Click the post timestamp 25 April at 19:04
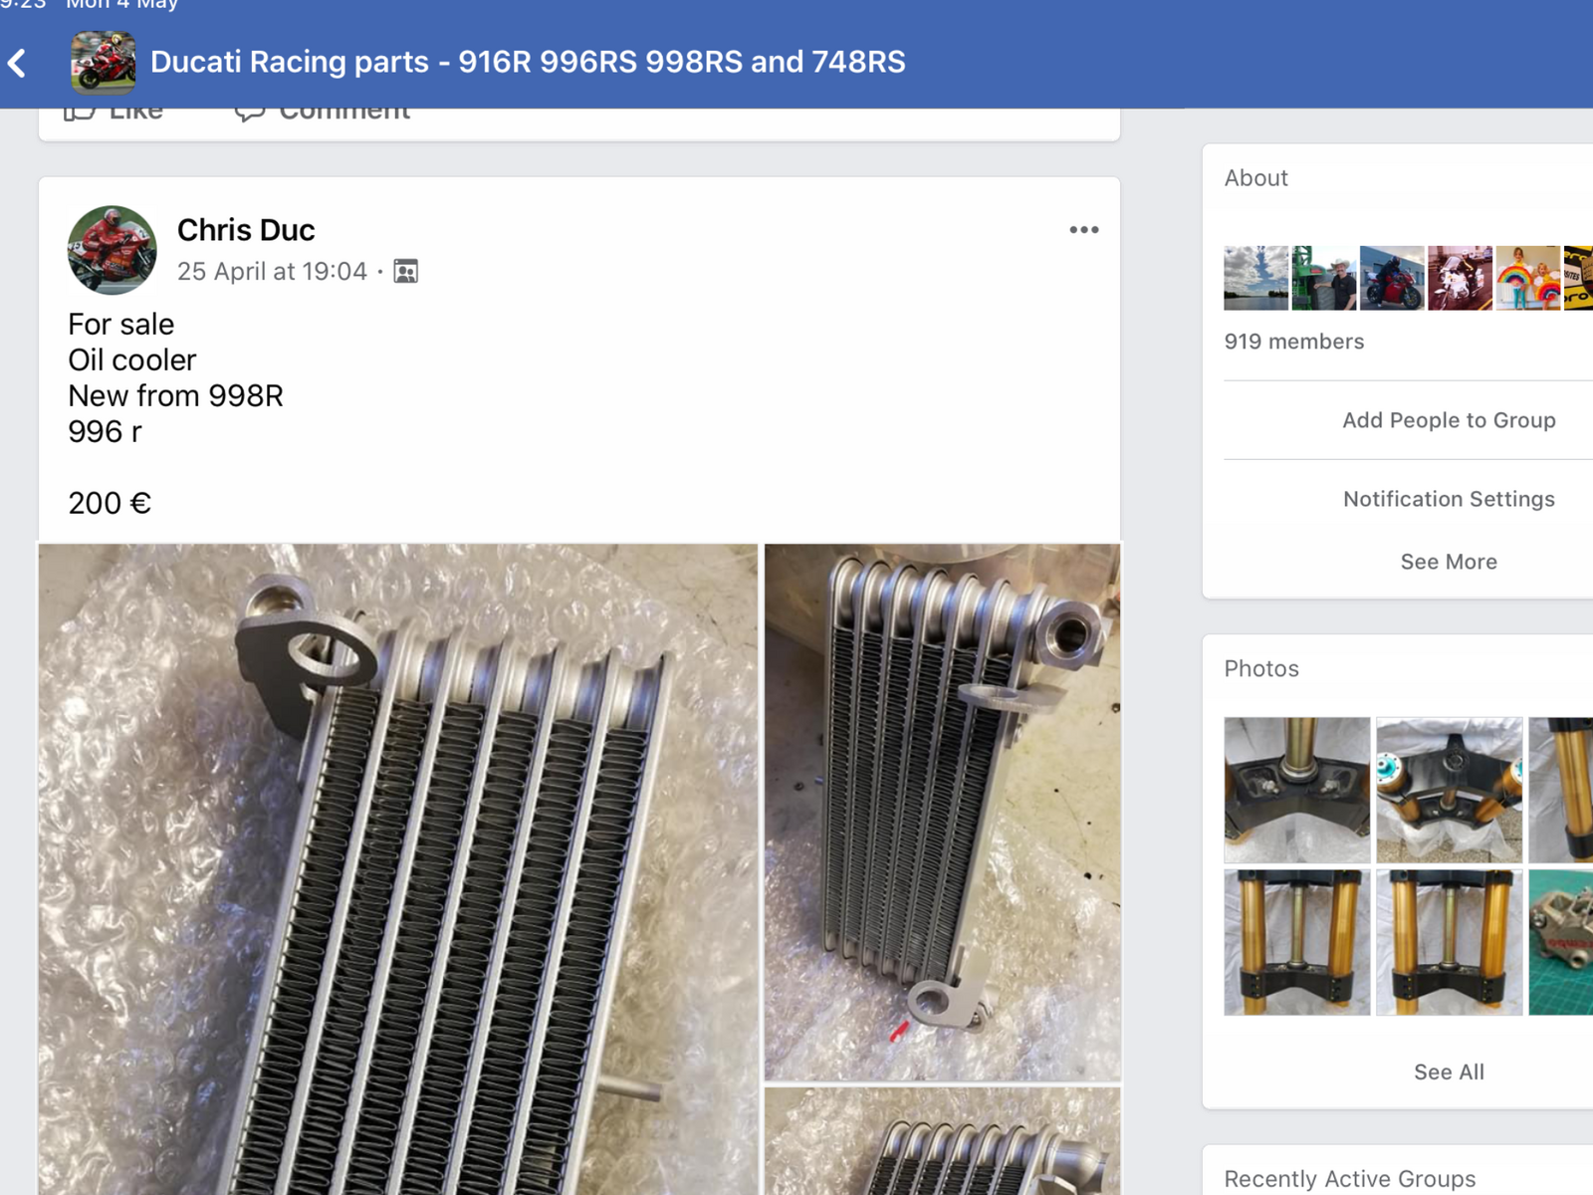 click(272, 271)
